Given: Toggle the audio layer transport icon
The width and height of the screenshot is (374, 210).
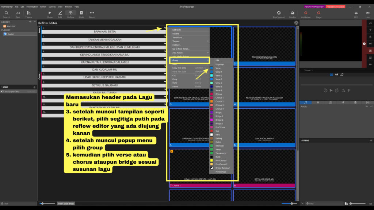Looking at the screenshot, I should 342,75.
